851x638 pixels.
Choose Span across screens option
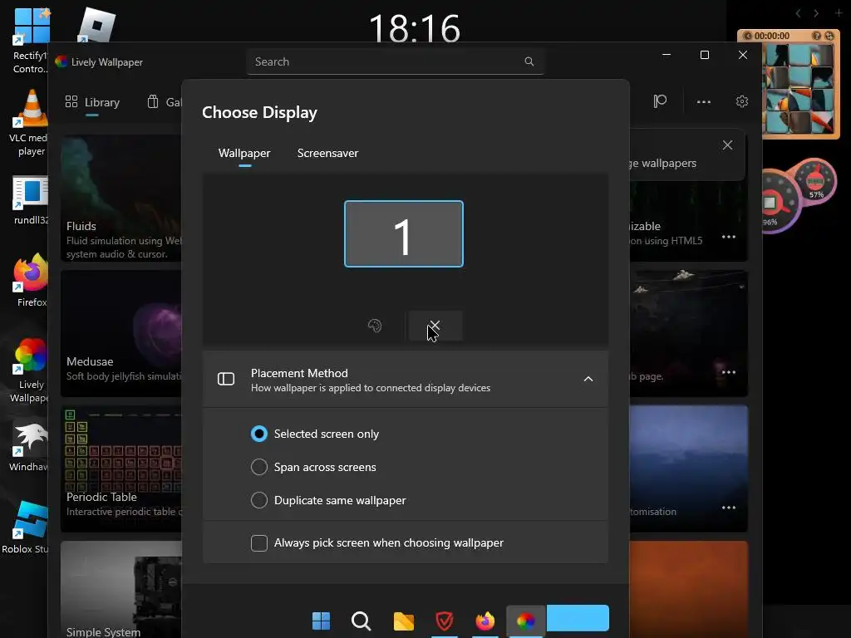point(313,467)
